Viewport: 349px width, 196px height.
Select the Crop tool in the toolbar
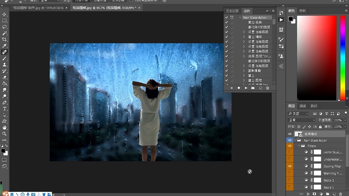coord(5,39)
